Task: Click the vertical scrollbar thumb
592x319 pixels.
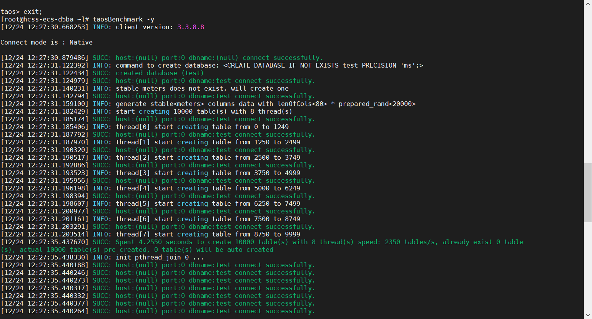Action: (588, 192)
